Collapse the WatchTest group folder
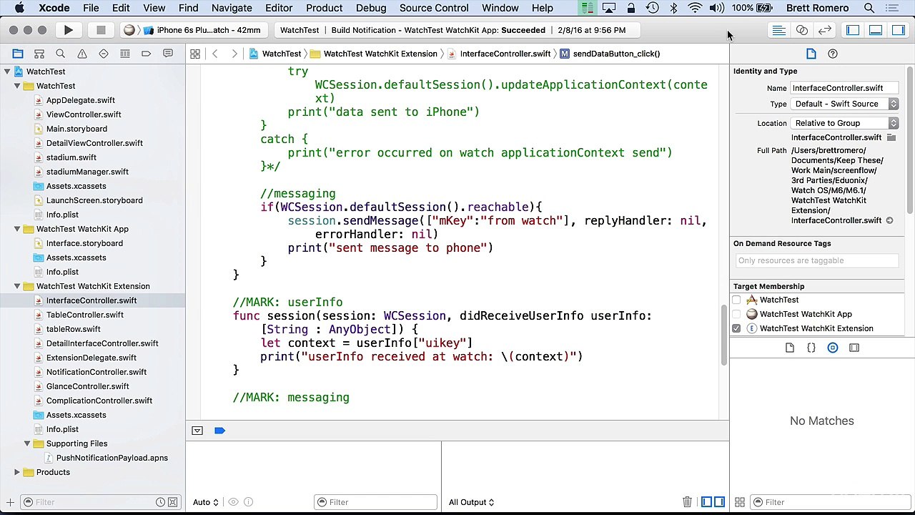 tap(17, 86)
